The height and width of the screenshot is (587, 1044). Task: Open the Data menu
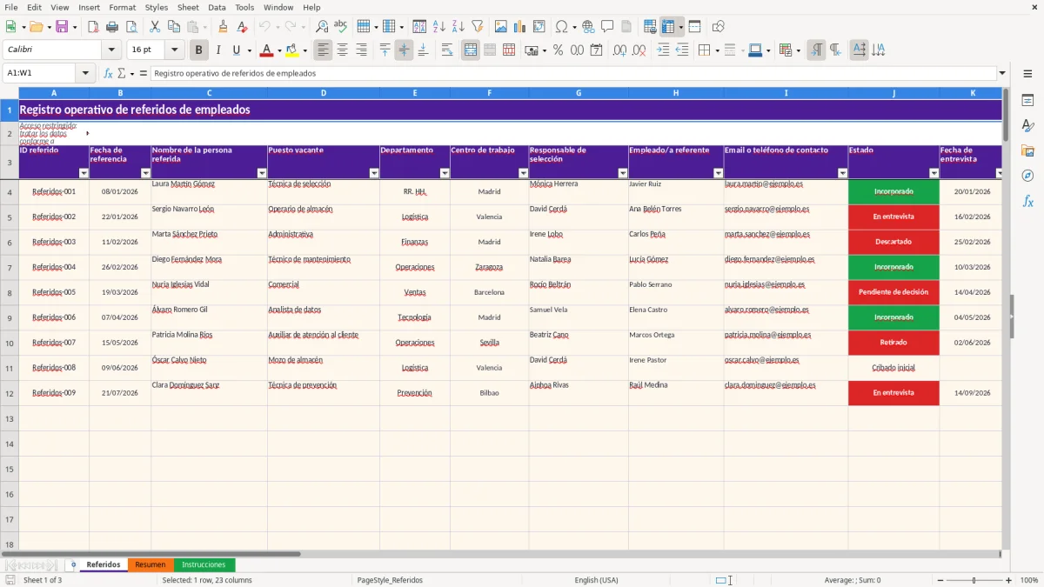[217, 7]
